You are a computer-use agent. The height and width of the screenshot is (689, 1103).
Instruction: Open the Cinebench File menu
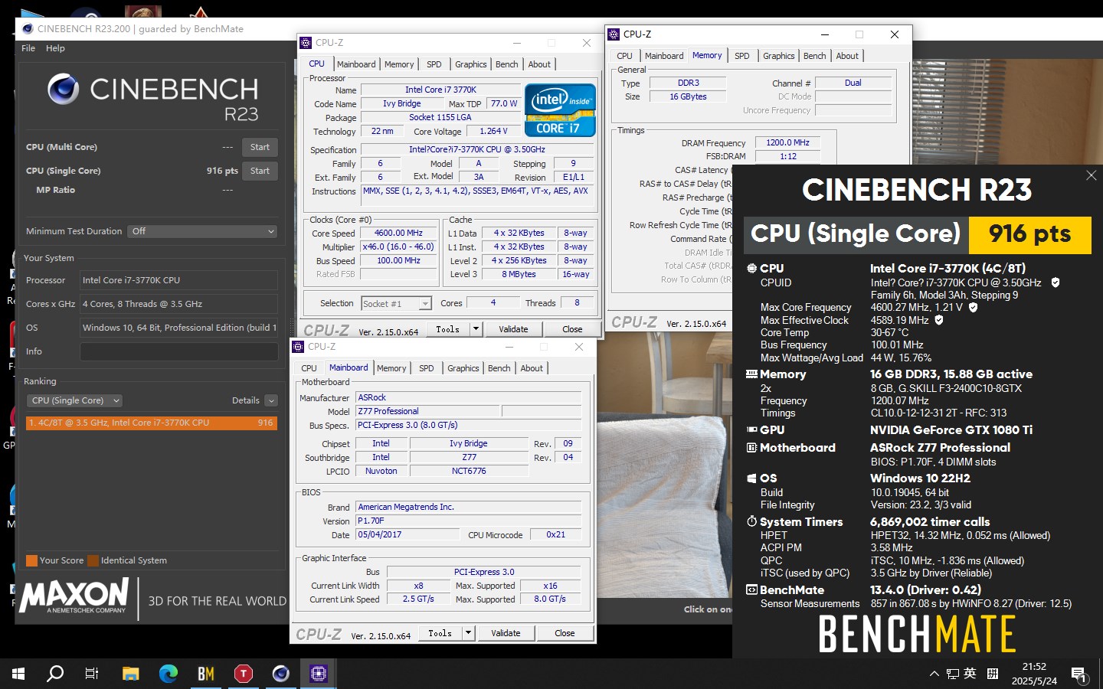[28, 48]
